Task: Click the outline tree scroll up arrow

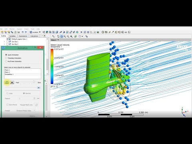Action: [47, 39]
